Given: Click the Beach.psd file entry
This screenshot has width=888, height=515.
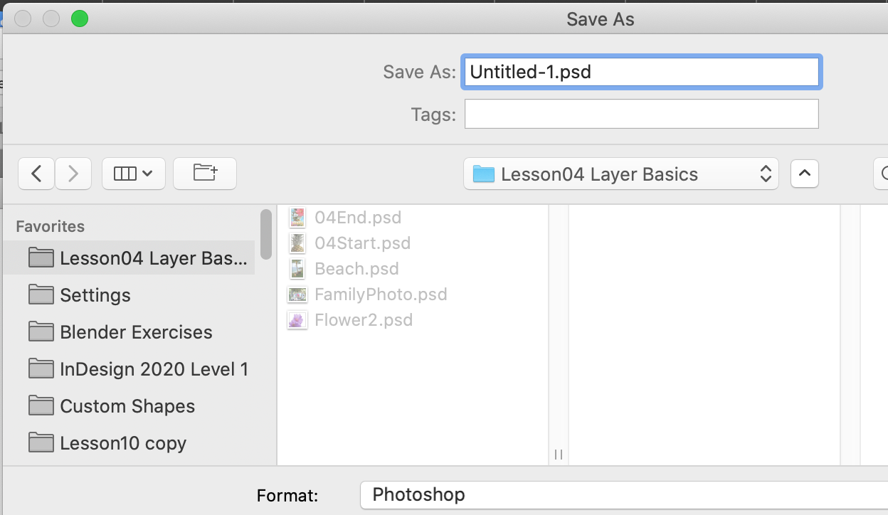Looking at the screenshot, I should (356, 268).
